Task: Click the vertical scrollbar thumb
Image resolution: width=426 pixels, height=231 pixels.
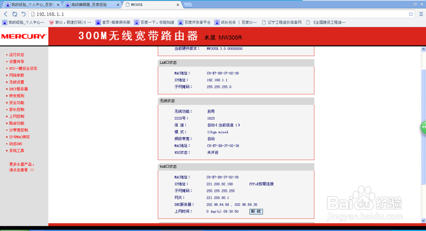Action: pyautogui.click(x=423, y=127)
